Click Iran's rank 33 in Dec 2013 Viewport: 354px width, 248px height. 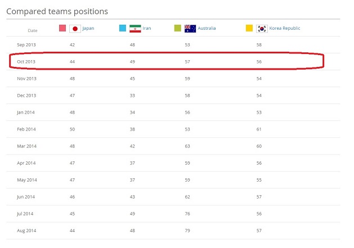133,96
